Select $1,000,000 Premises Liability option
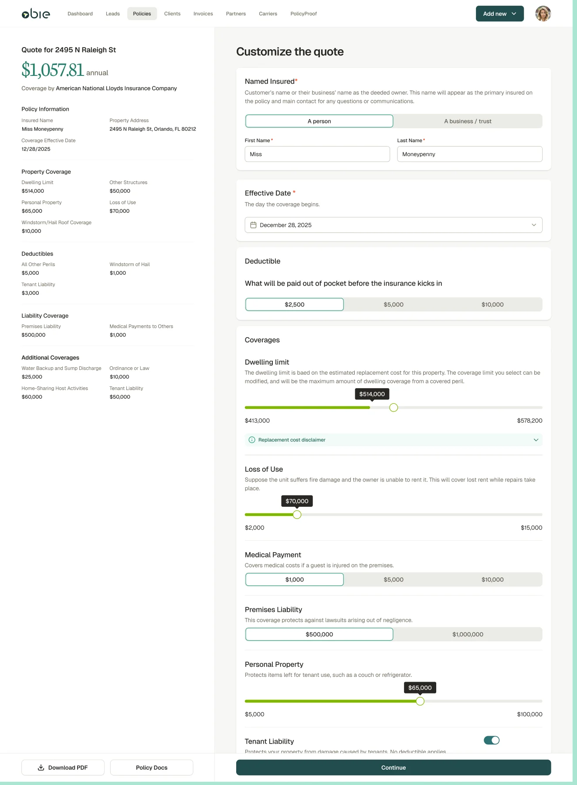 pos(468,635)
